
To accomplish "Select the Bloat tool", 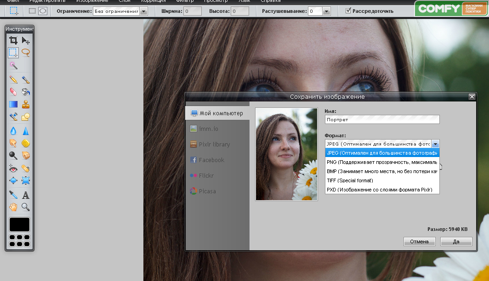I will [x=13, y=180].
